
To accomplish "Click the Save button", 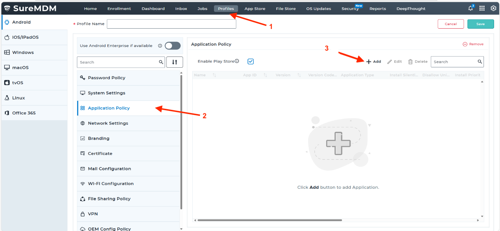I will click(x=480, y=24).
